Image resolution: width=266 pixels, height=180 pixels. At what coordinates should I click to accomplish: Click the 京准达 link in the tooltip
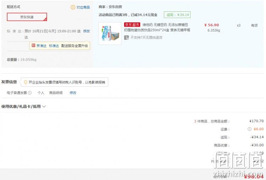pyautogui.click(x=41, y=46)
